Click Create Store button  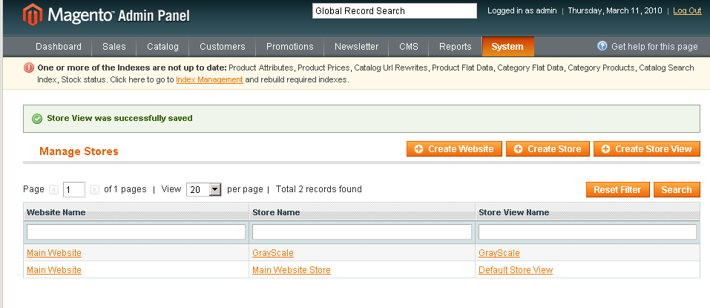click(x=548, y=149)
